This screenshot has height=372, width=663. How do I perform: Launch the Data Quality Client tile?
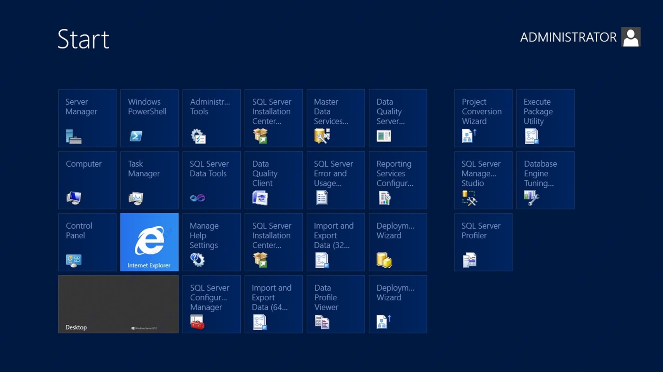pyautogui.click(x=274, y=180)
